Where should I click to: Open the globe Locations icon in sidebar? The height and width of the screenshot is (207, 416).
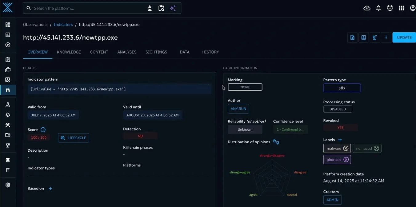pyautogui.click(x=8, y=145)
